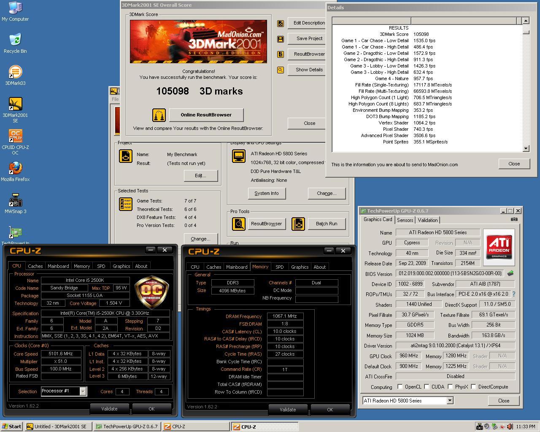Click GPU-Z screenshot camera icon
This screenshot has height=432, width=540.
click(x=514, y=219)
